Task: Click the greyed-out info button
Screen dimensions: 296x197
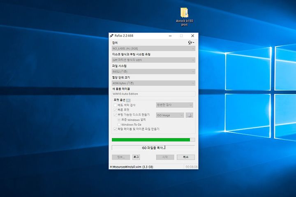Action: click(x=121, y=157)
